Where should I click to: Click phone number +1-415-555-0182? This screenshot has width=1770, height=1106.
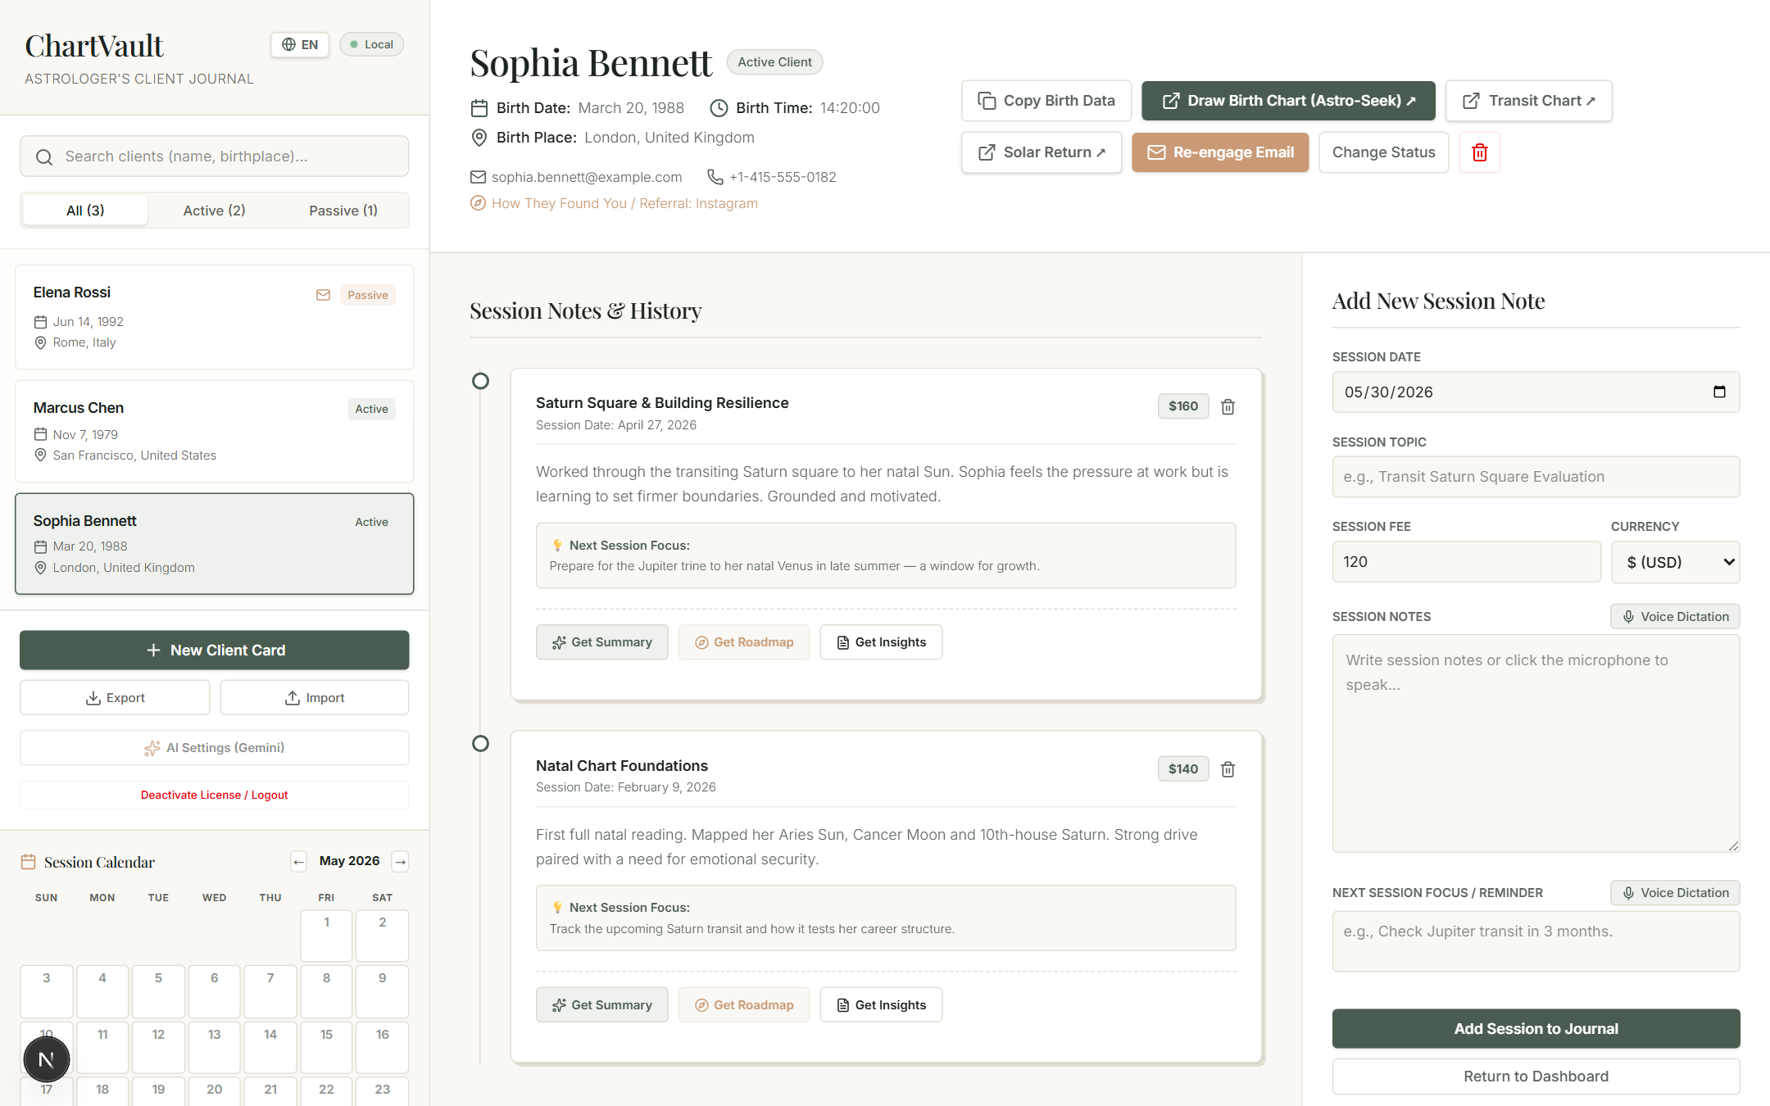783,177
